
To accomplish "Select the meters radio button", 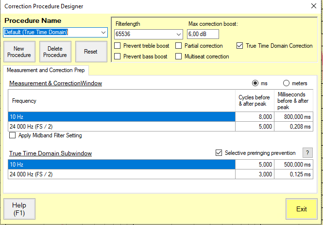I will point(286,83).
